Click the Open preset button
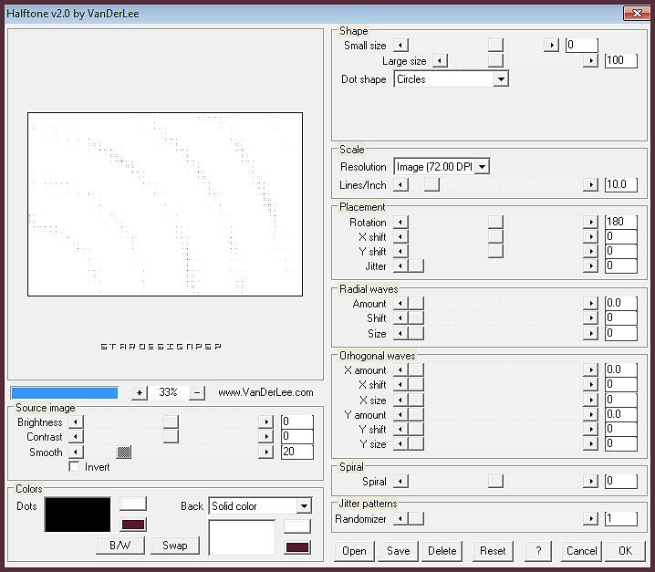Viewport: 655px width, 572px height. (x=355, y=551)
